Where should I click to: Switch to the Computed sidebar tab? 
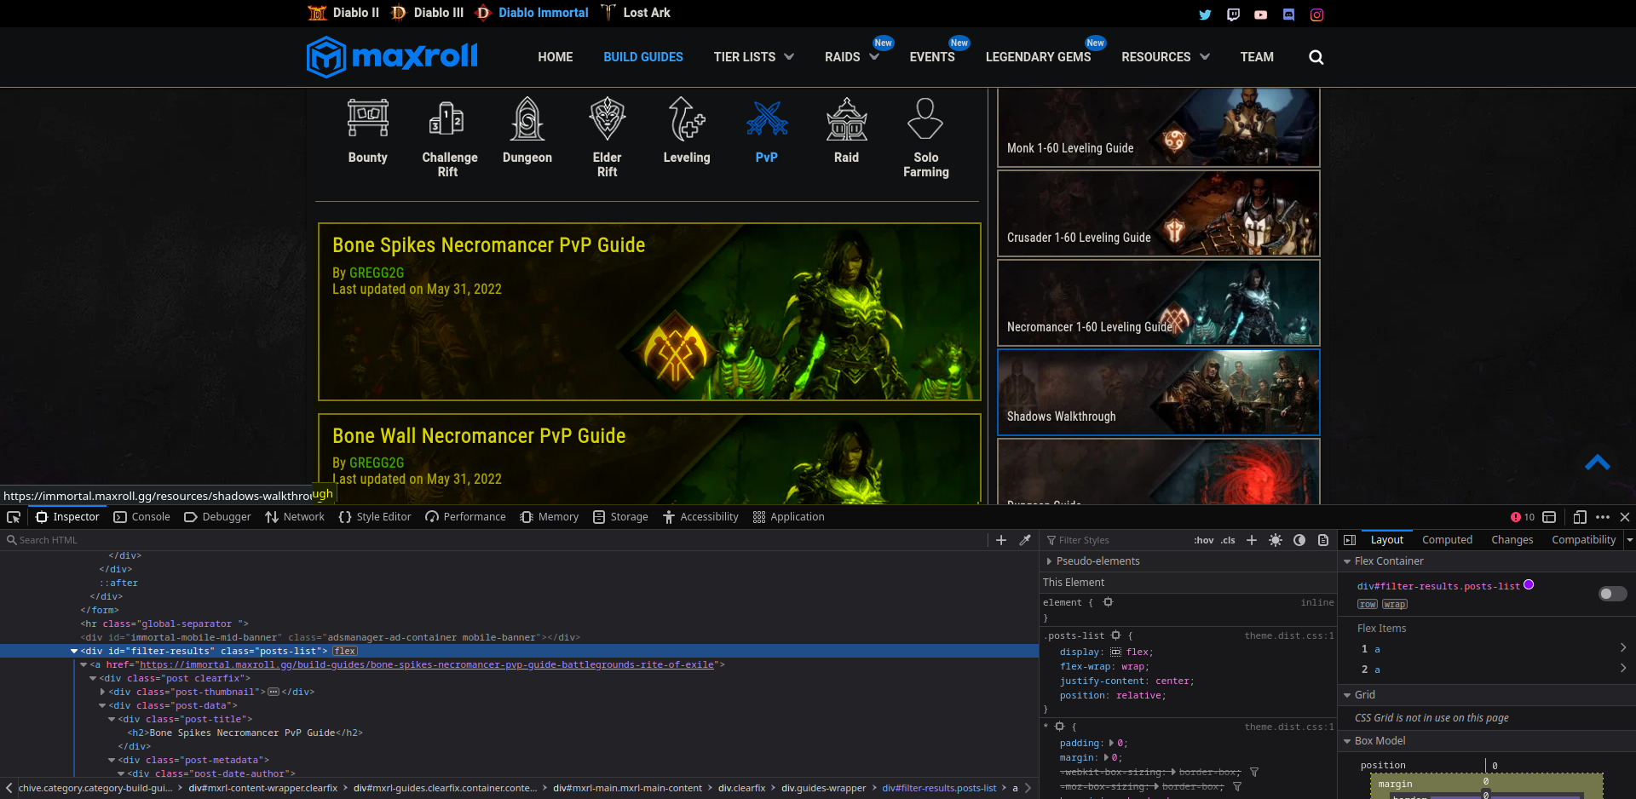tap(1447, 540)
